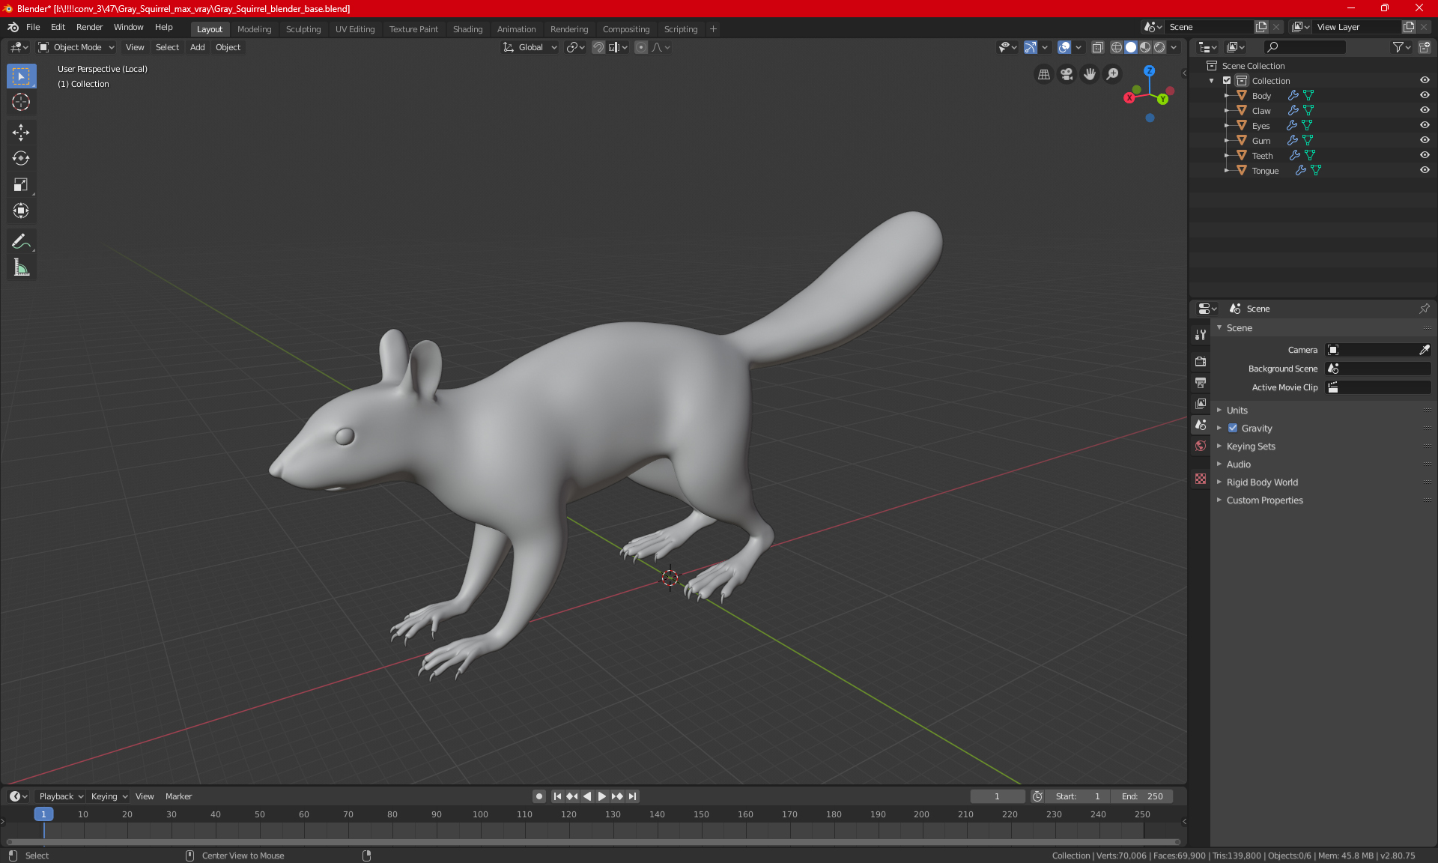Activate the Scale tool
The height and width of the screenshot is (863, 1438).
click(21, 185)
